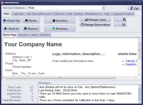Switch to the Backup tab

[x=79, y=14]
